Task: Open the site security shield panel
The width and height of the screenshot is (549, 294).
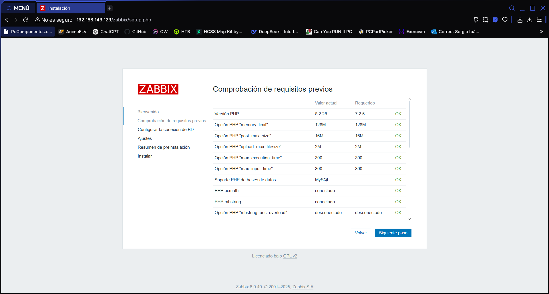Action: click(495, 20)
